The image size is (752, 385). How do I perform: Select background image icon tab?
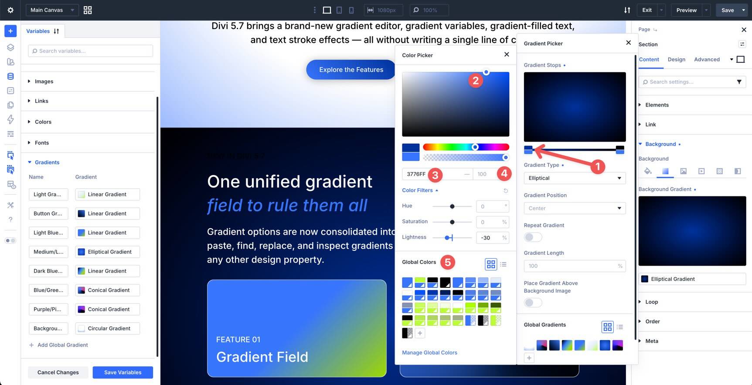click(x=684, y=171)
